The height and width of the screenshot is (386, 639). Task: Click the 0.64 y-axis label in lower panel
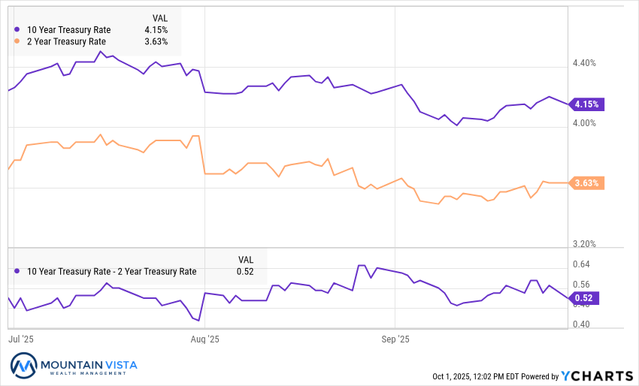[x=581, y=264]
